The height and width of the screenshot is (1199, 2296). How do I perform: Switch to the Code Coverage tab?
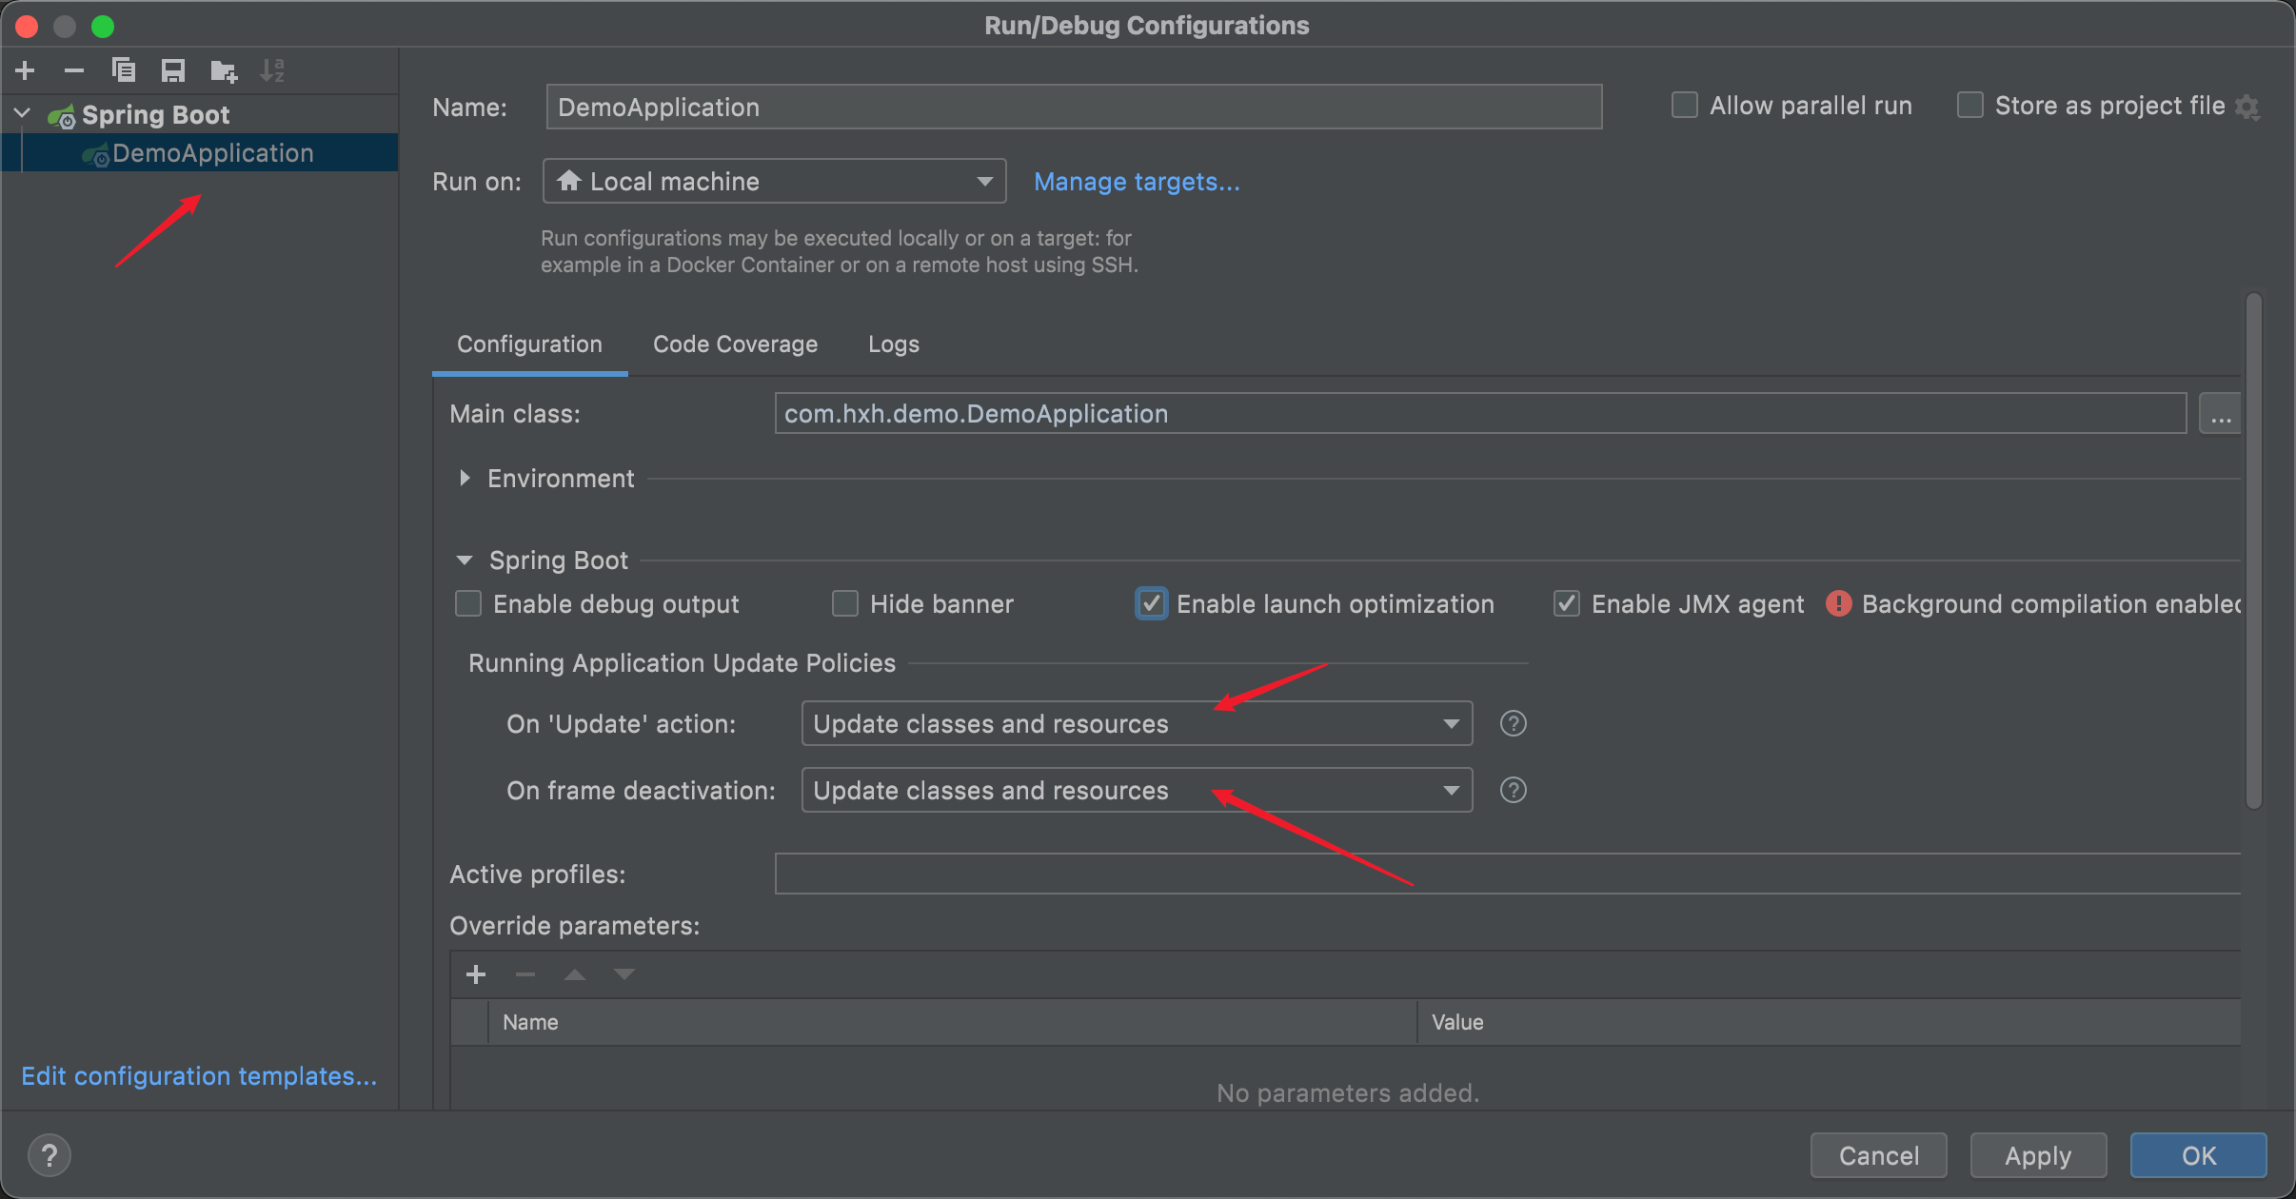pos(734,344)
